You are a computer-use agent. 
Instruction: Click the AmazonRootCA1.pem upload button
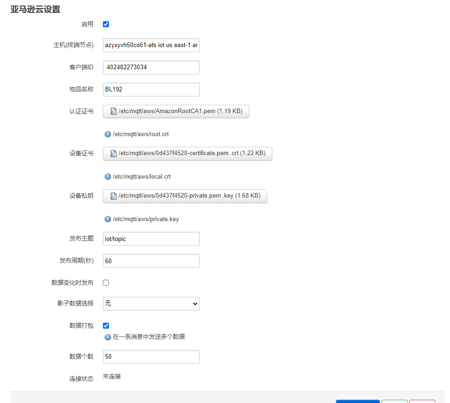(x=176, y=111)
